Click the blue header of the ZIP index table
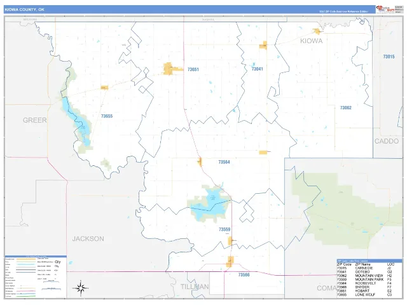 pyautogui.click(x=369, y=261)
